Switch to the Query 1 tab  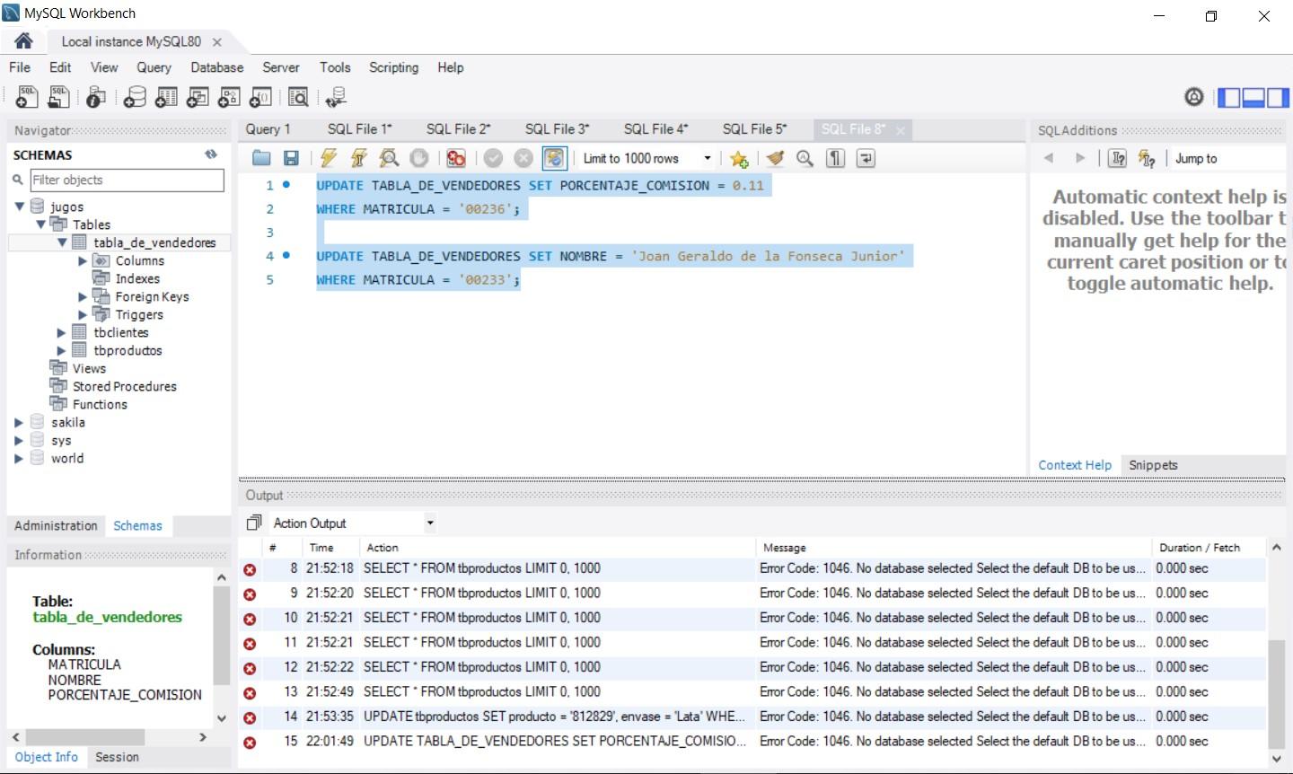268,129
